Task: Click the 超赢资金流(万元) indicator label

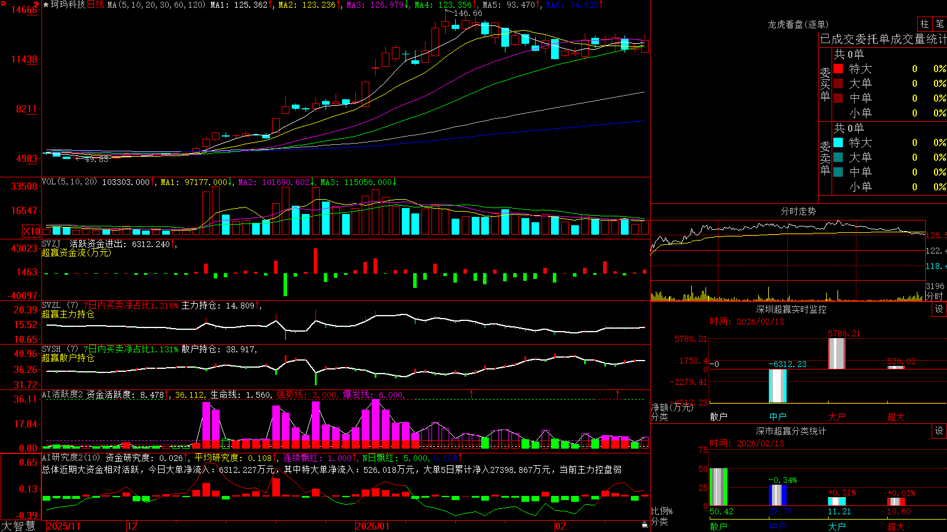Action: point(76,252)
